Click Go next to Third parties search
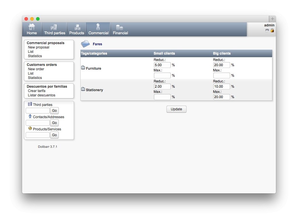 pos(54,111)
